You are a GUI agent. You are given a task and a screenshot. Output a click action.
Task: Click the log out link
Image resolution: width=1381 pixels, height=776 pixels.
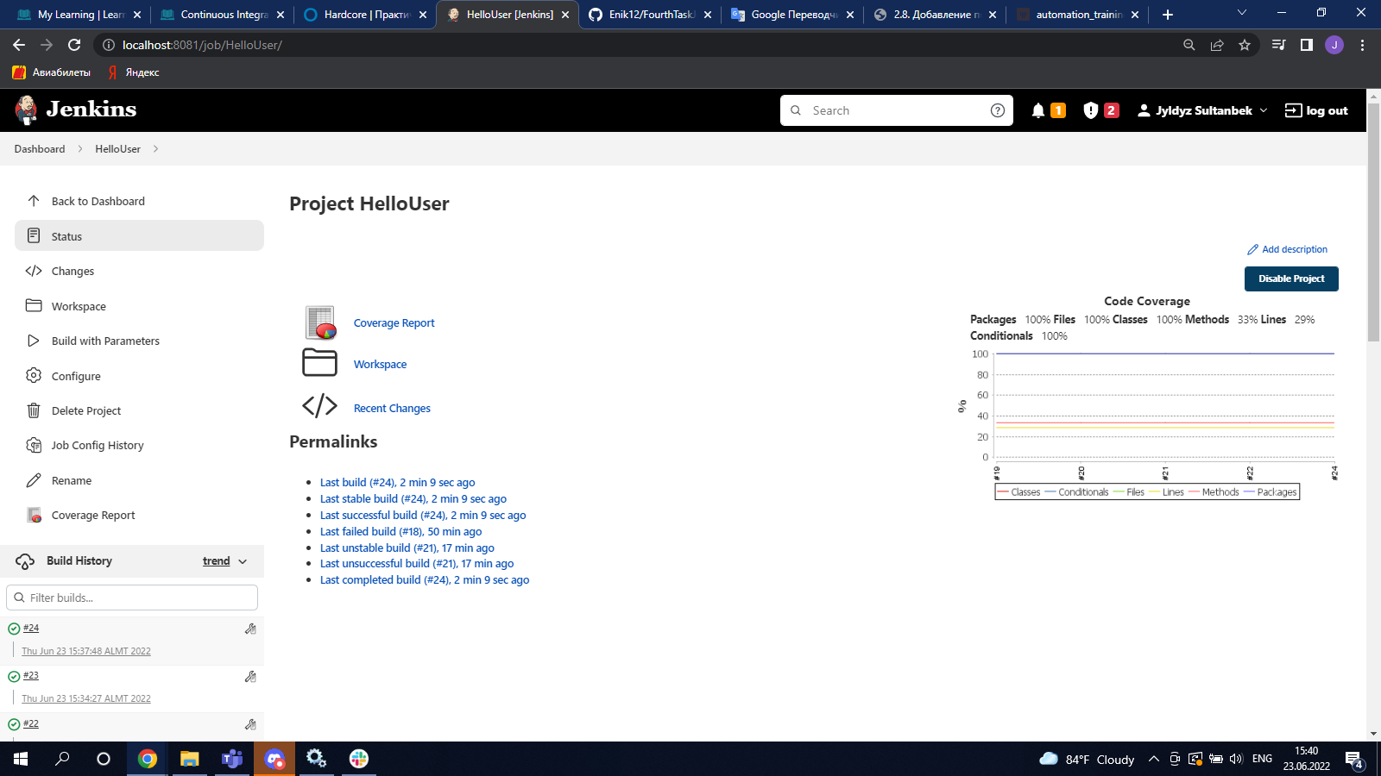(x=1316, y=110)
